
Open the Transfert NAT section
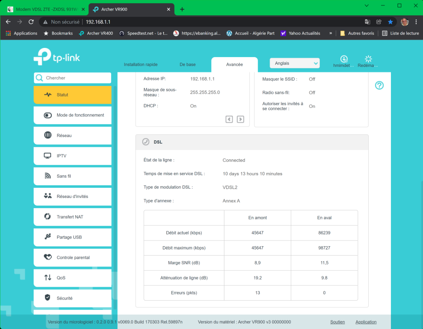tap(72, 217)
